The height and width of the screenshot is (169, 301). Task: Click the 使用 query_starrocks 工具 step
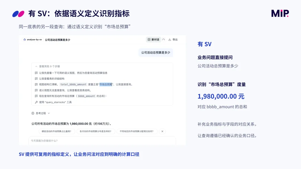click(x=55, y=102)
